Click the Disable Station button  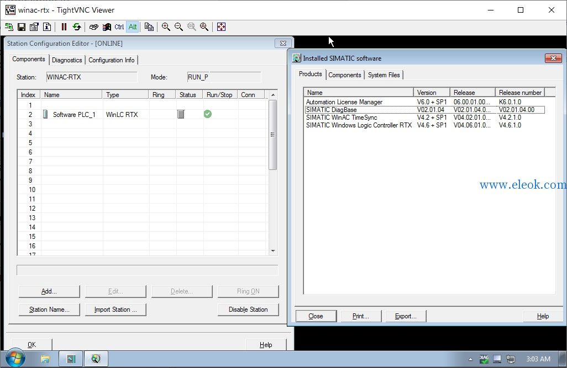248,310
